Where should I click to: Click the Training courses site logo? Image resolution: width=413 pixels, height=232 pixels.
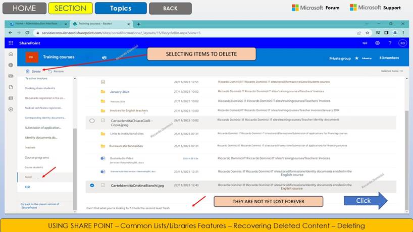point(32,57)
